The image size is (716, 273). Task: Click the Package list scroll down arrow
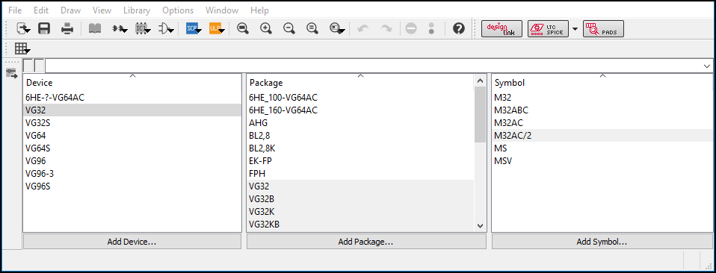[x=480, y=225]
